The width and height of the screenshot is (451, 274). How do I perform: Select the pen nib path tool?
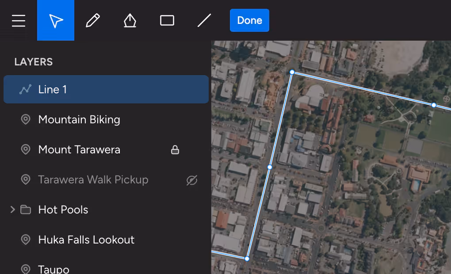[x=130, y=20]
